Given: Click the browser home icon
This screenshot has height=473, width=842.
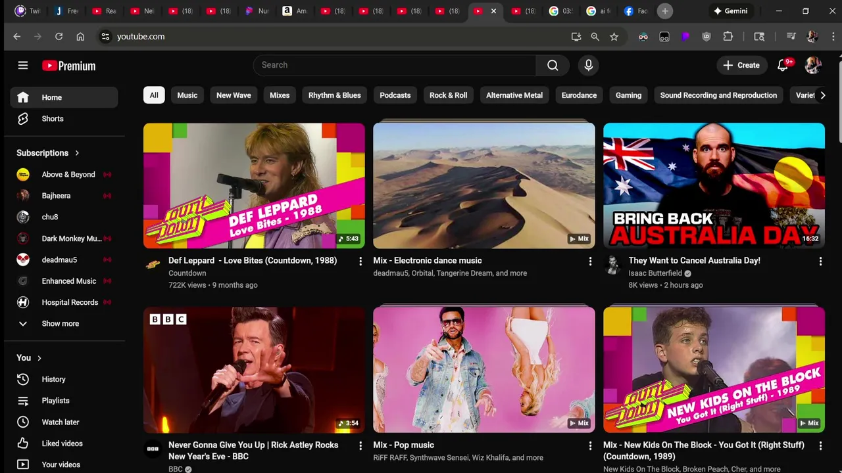Looking at the screenshot, I should pos(80,37).
